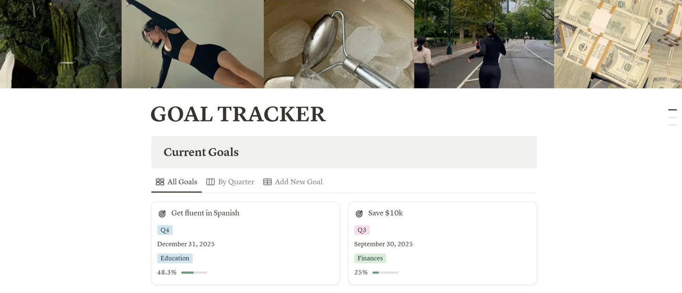Open the Get fluent in Spanish goal
This screenshot has height=293, width=682.
click(x=205, y=213)
